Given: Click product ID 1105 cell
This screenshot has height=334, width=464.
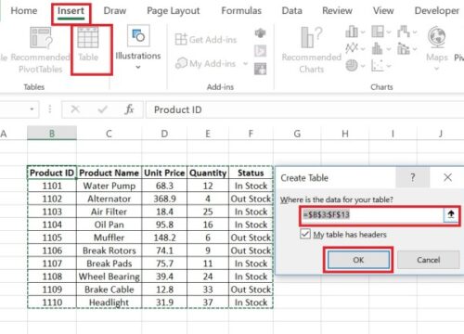Looking at the screenshot, I should (x=52, y=238).
